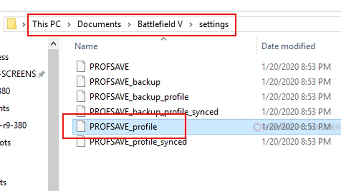Click the file name 'PROFSAVE_backup_profile'

point(139,97)
